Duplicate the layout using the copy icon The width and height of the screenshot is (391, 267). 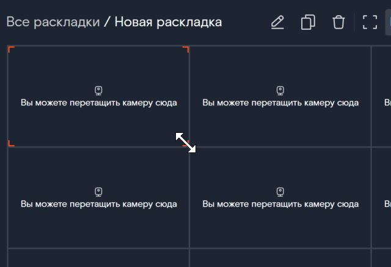click(308, 23)
